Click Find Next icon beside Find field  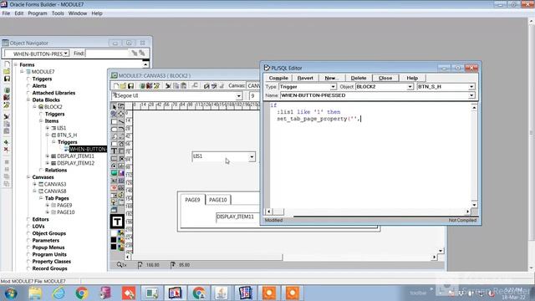[x=135, y=54]
